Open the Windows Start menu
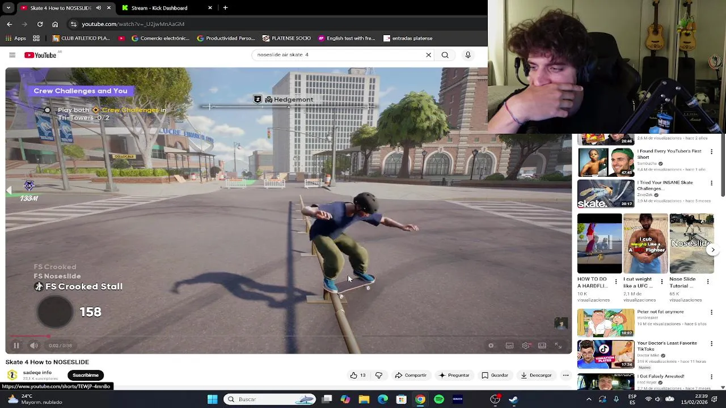This screenshot has width=726, height=408. (213, 399)
